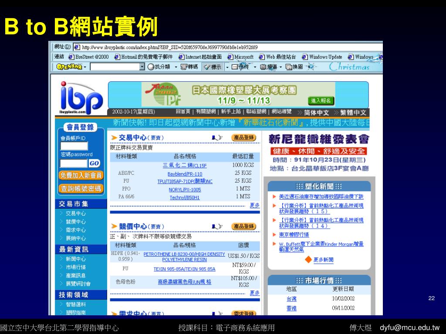Open 展覽研討會 in sidebar
Screen dimensions: 446x334
pos(78,284)
